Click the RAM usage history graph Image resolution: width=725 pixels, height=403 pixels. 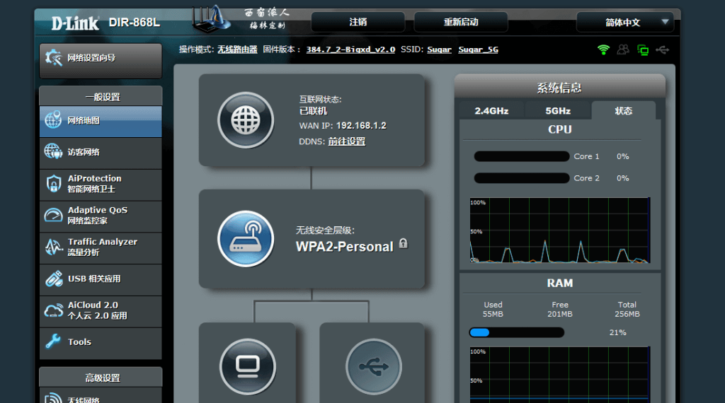pos(560,375)
